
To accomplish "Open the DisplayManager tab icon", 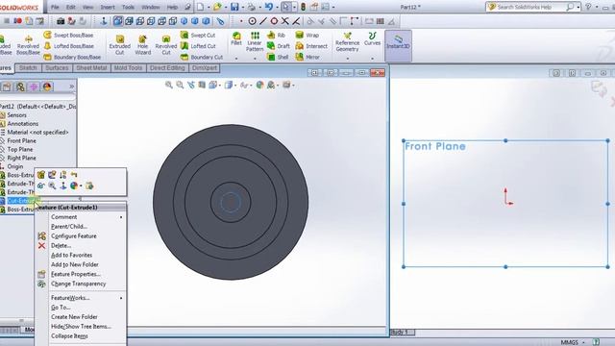I will coord(47,86).
